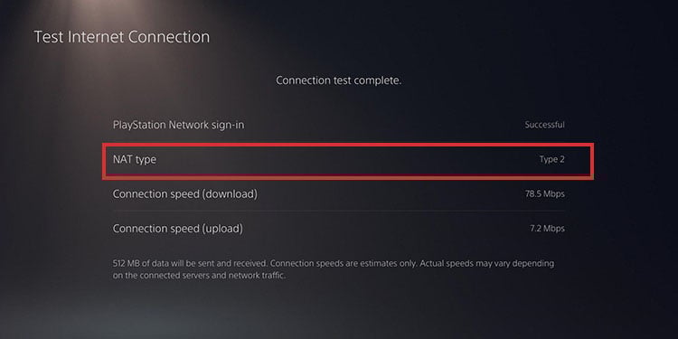678x339 pixels.
Task: Click the Connection test complete message
Action: click(339, 80)
